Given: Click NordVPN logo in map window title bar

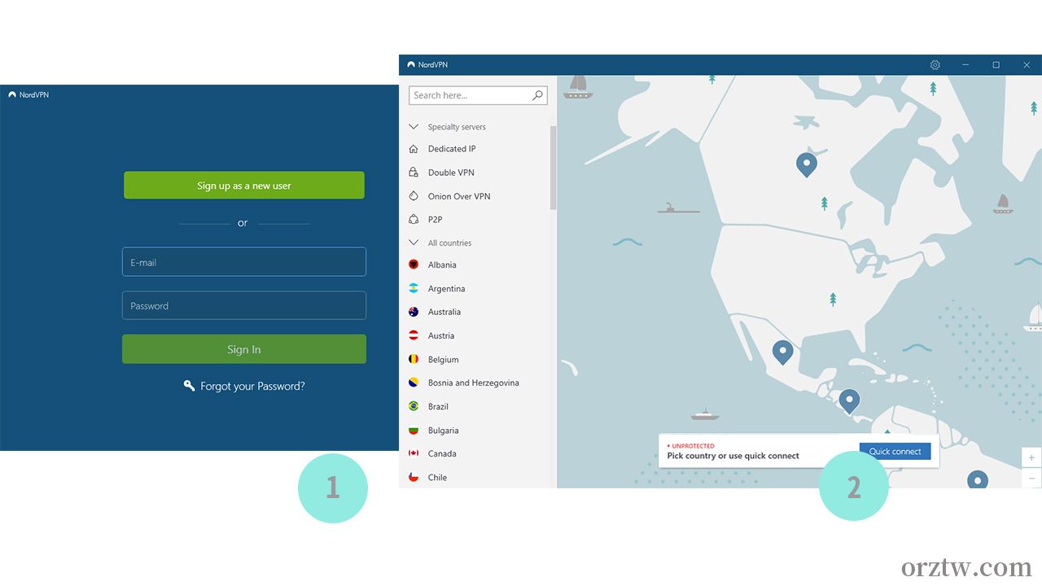Looking at the screenshot, I should click(x=411, y=65).
